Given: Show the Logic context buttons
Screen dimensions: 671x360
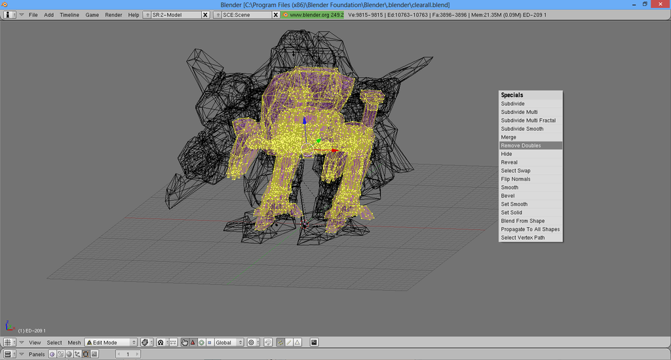Looking at the screenshot, I should [x=52, y=354].
